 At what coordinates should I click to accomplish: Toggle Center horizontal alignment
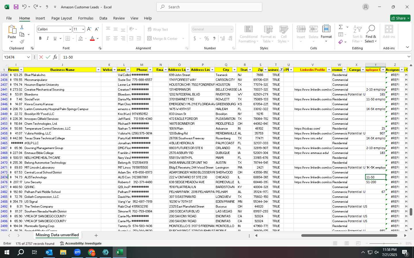click(x=116, y=38)
